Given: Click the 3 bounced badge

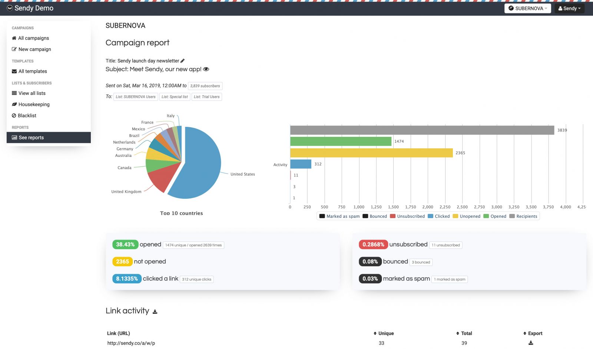Looking at the screenshot, I should pyautogui.click(x=421, y=262).
